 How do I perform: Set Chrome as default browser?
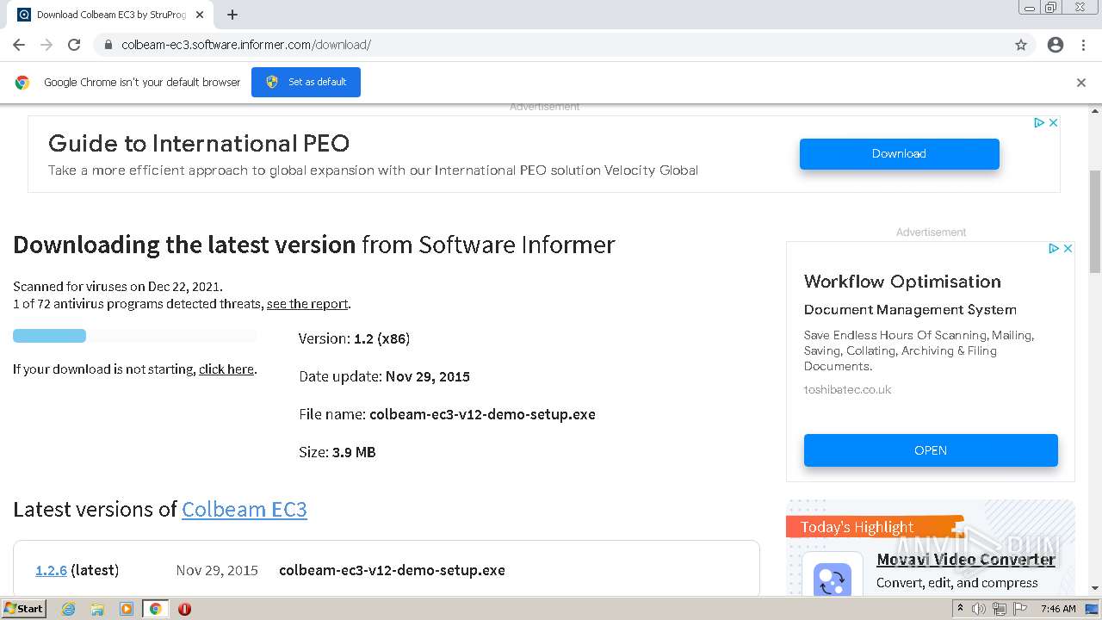point(306,82)
